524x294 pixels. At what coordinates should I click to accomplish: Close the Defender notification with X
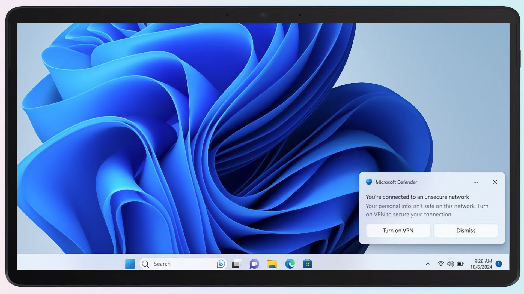(495, 182)
